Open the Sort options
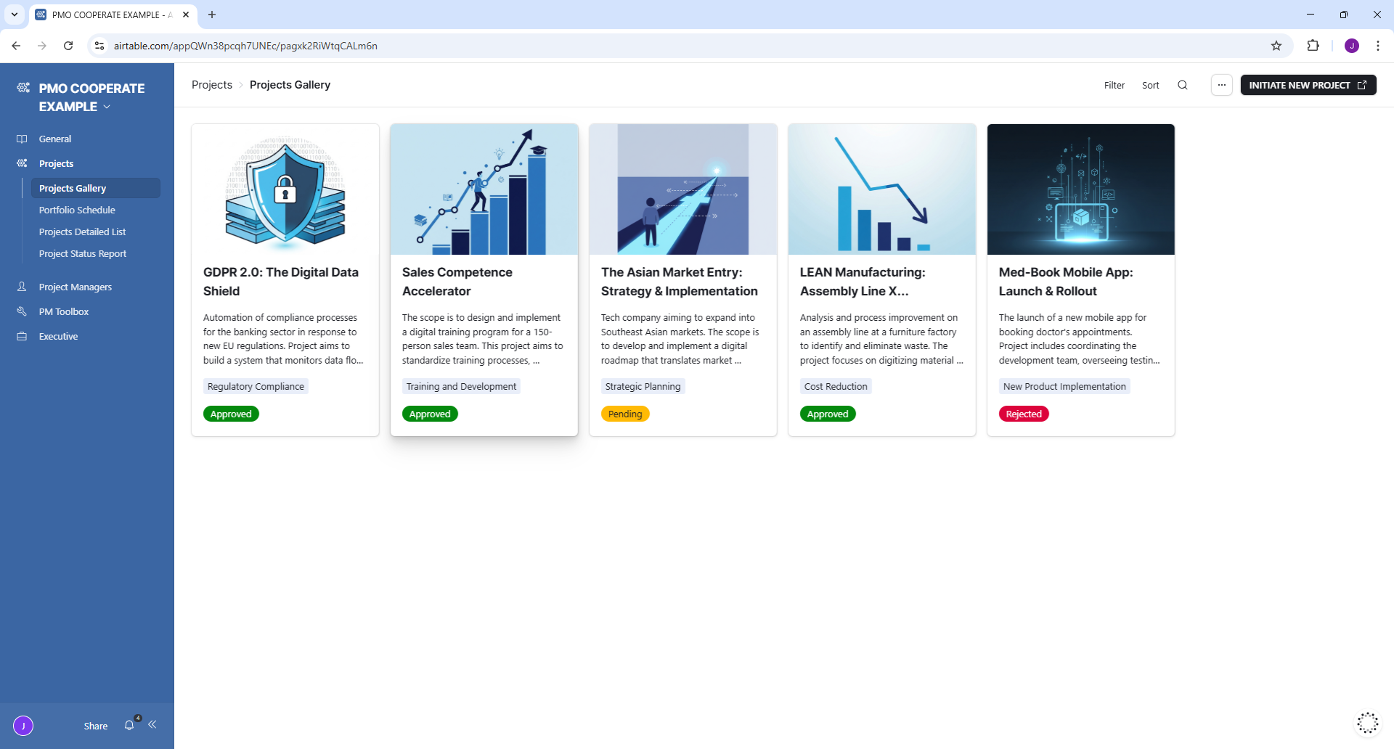 click(1150, 85)
